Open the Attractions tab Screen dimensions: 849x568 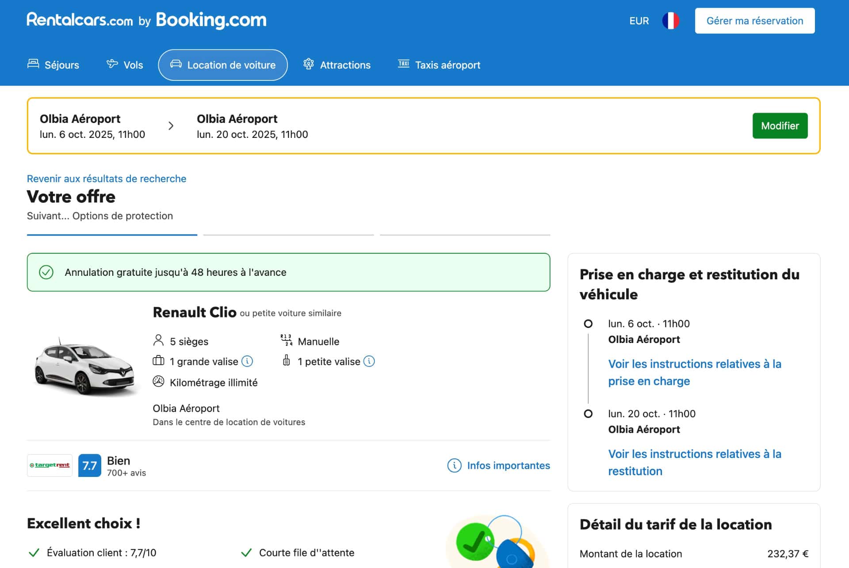(337, 65)
